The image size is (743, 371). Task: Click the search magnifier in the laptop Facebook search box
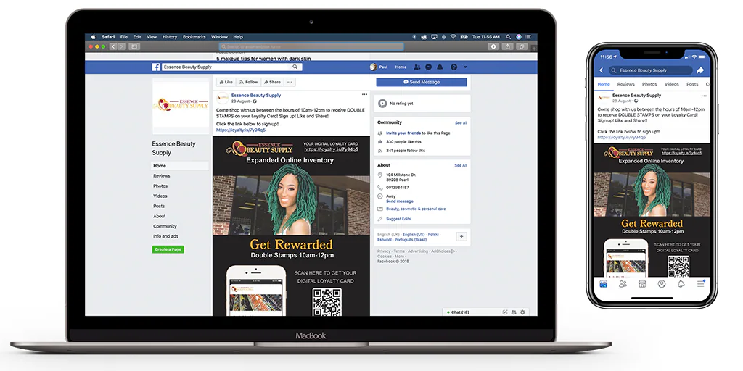pyautogui.click(x=295, y=67)
